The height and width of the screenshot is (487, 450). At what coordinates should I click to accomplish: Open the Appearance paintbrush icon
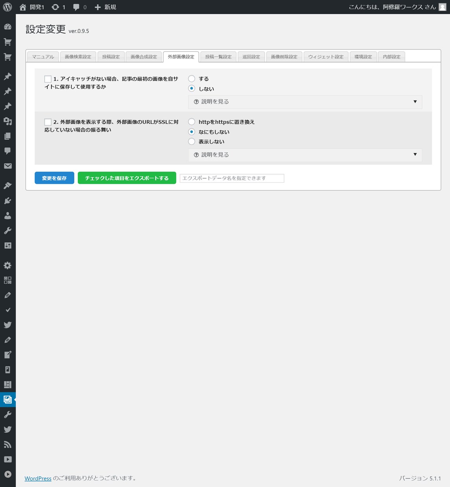coord(7,185)
